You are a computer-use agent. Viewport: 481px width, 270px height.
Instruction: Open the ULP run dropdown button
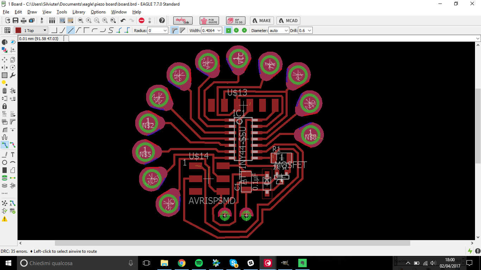[x=70, y=21]
